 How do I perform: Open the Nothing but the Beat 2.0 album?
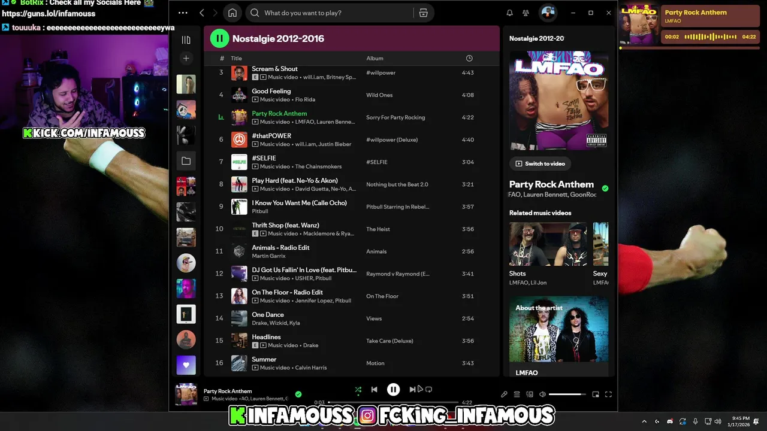coord(397,184)
